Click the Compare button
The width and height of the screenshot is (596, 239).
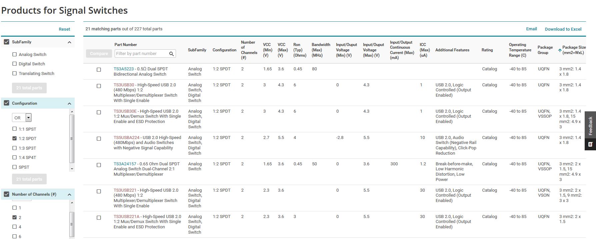[99, 53]
